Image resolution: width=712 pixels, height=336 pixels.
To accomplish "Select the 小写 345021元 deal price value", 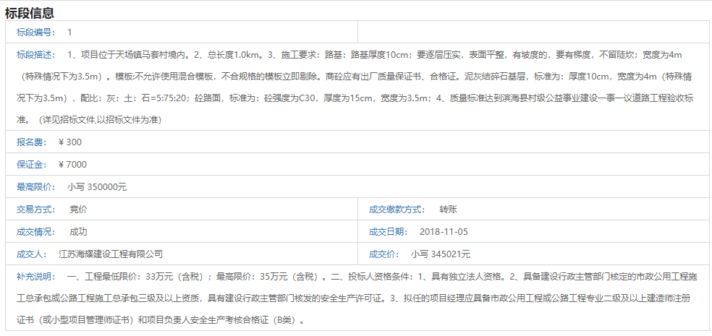I will 441,254.
